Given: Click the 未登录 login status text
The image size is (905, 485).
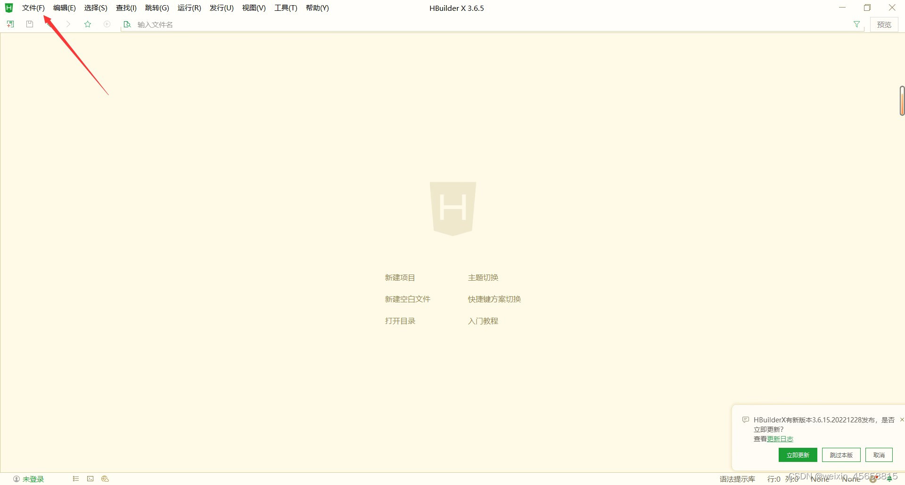Looking at the screenshot, I should click(x=33, y=479).
